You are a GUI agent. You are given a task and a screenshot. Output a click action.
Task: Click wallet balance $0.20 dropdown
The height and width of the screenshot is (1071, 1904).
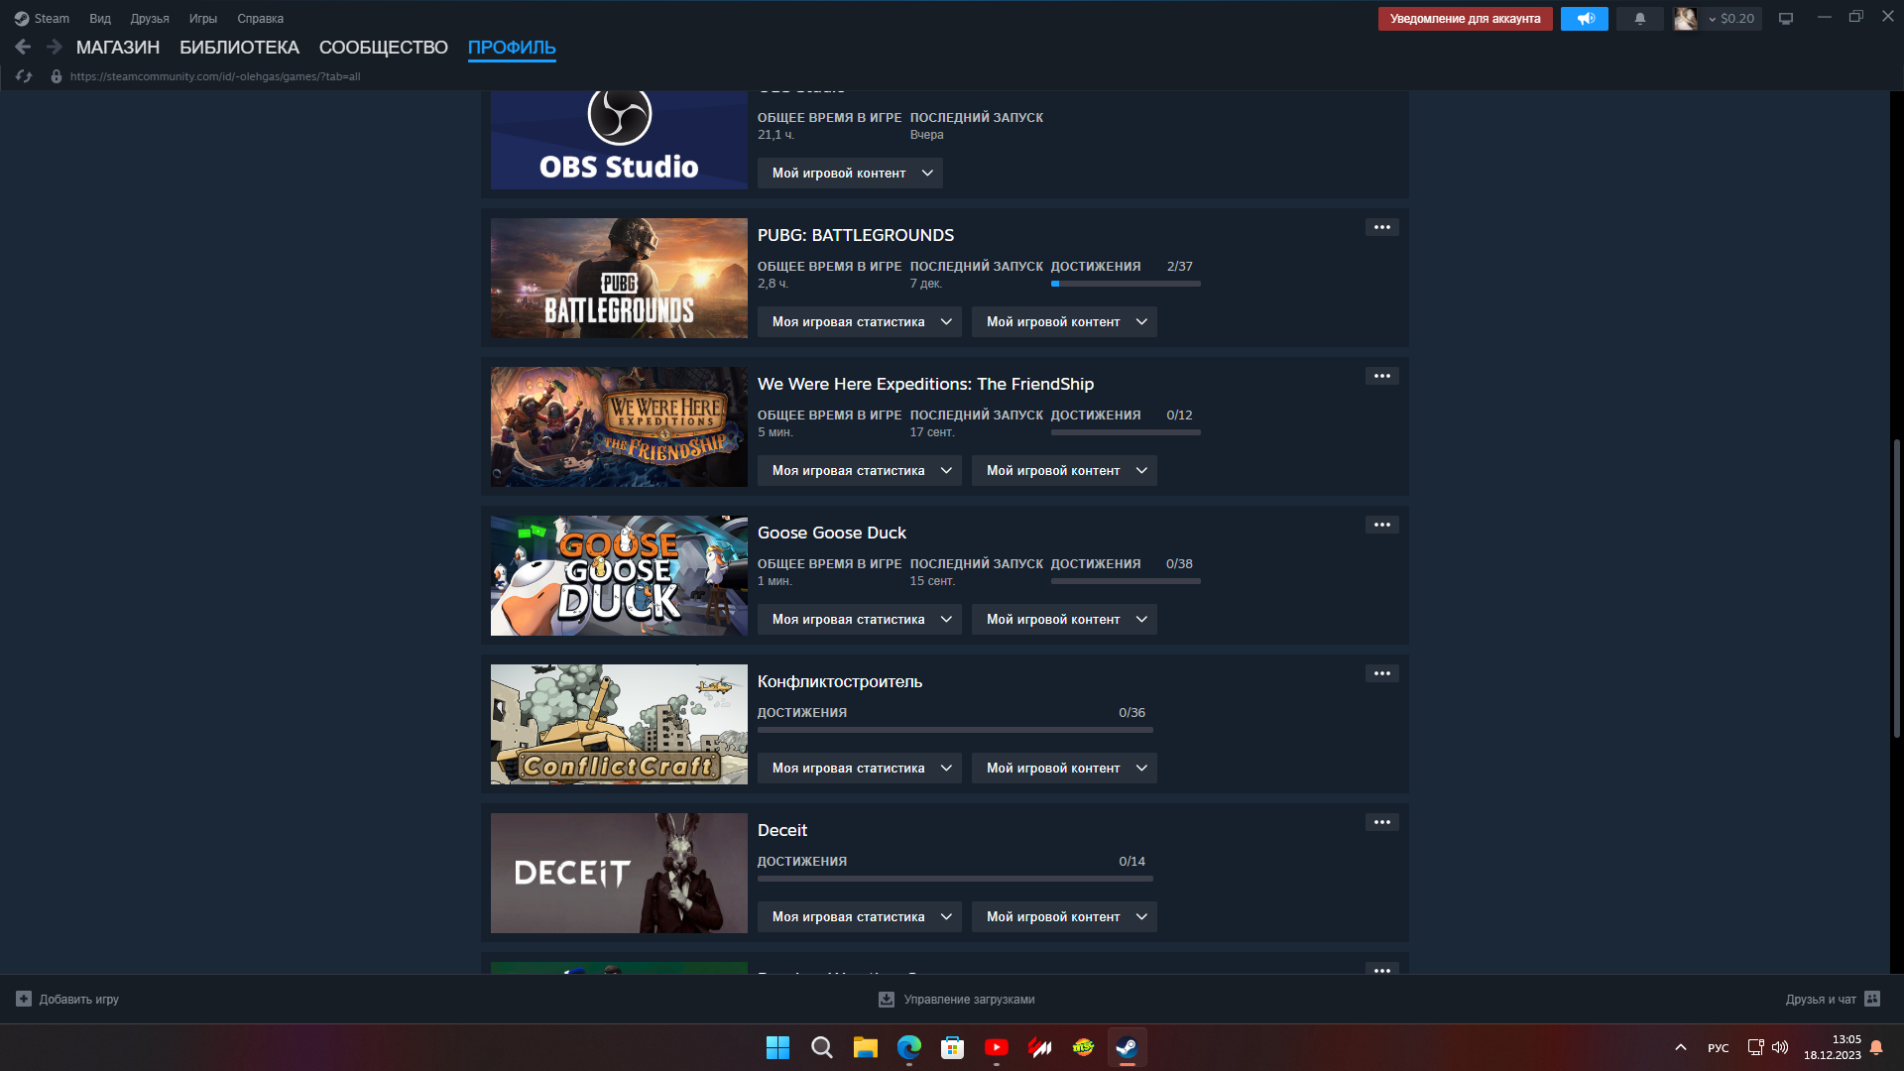pyautogui.click(x=1730, y=19)
